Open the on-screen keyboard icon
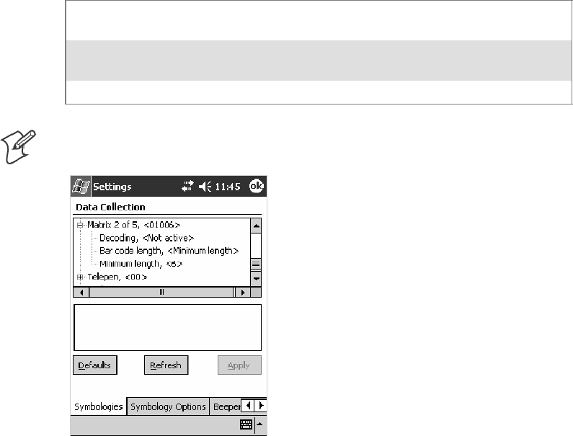 [x=246, y=424]
